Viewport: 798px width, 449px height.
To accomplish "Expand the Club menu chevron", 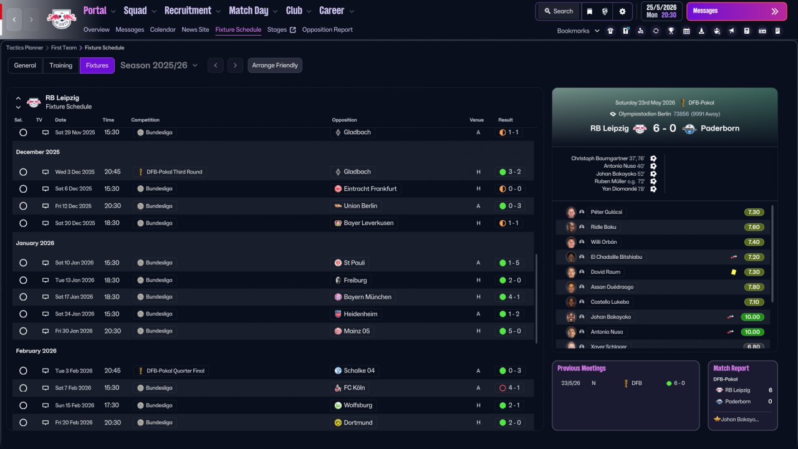I will [x=309, y=11].
